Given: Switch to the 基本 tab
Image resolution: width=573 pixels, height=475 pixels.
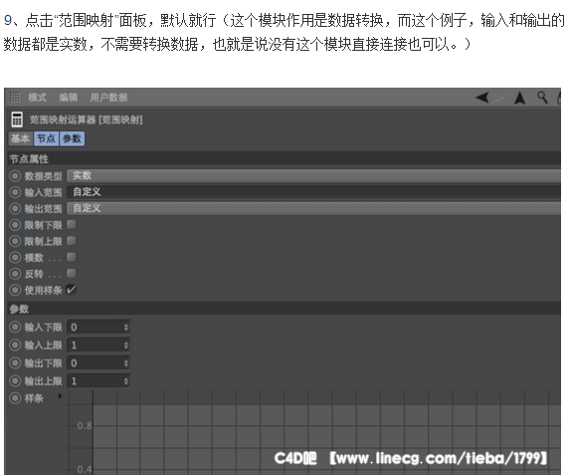Looking at the screenshot, I should 20,138.
